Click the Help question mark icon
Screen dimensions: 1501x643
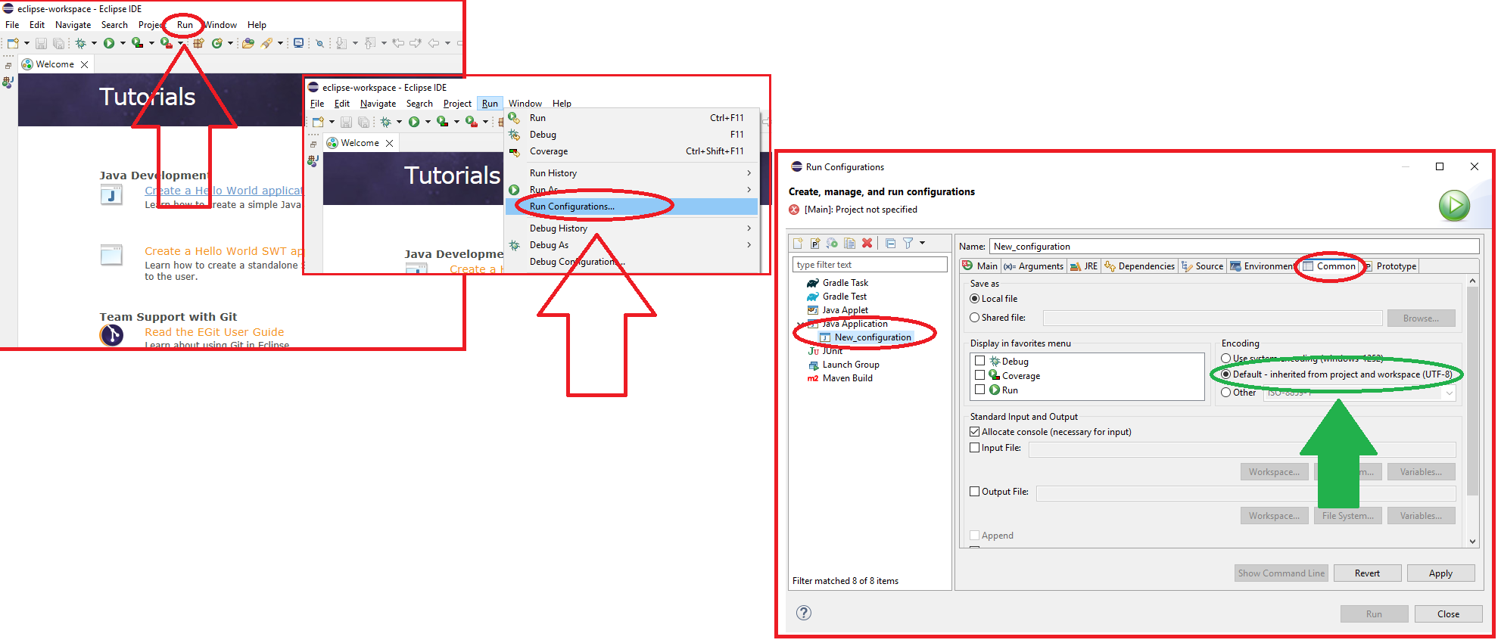click(x=804, y=613)
